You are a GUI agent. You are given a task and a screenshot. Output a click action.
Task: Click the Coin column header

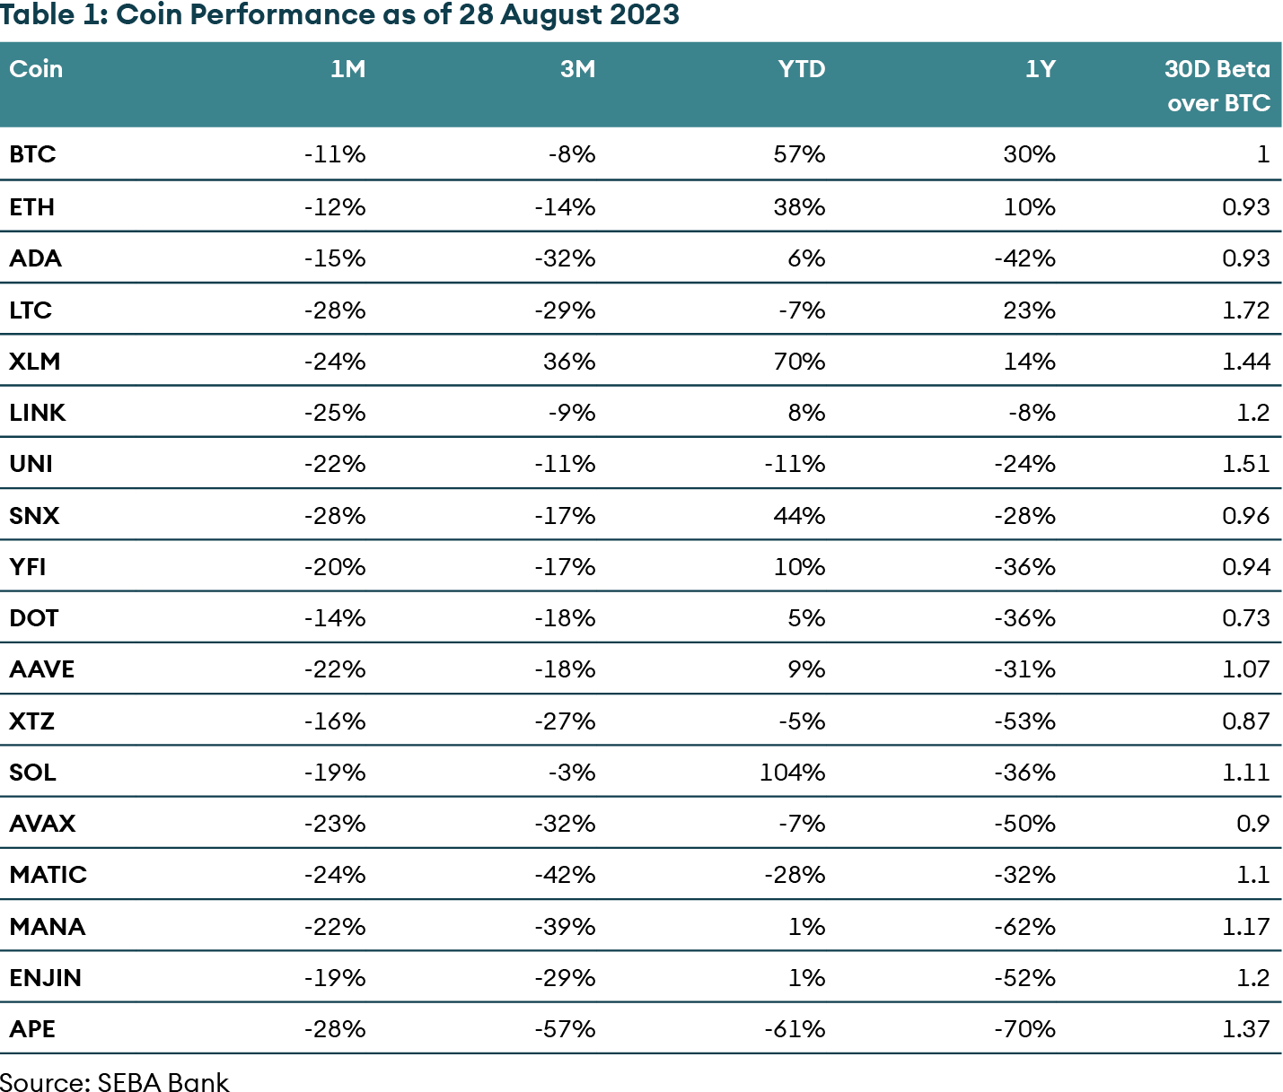tap(36, 69)
